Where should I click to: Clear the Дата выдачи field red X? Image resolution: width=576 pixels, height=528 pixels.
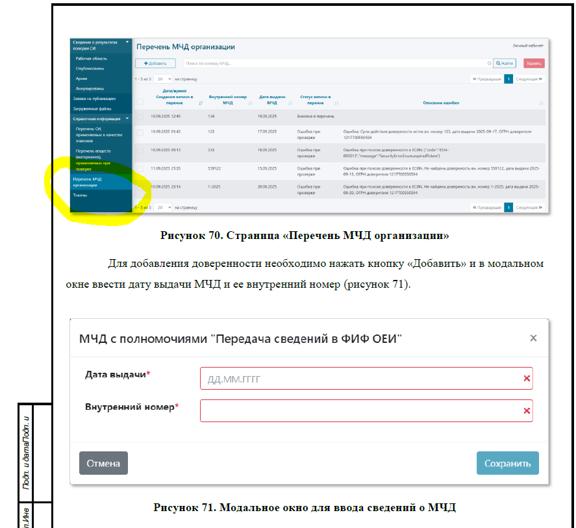527,379
